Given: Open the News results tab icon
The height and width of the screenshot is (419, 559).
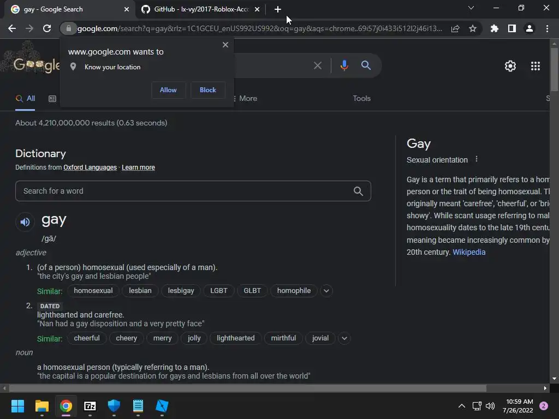Looking at the screenshot, I should click(x=52, y=99).
